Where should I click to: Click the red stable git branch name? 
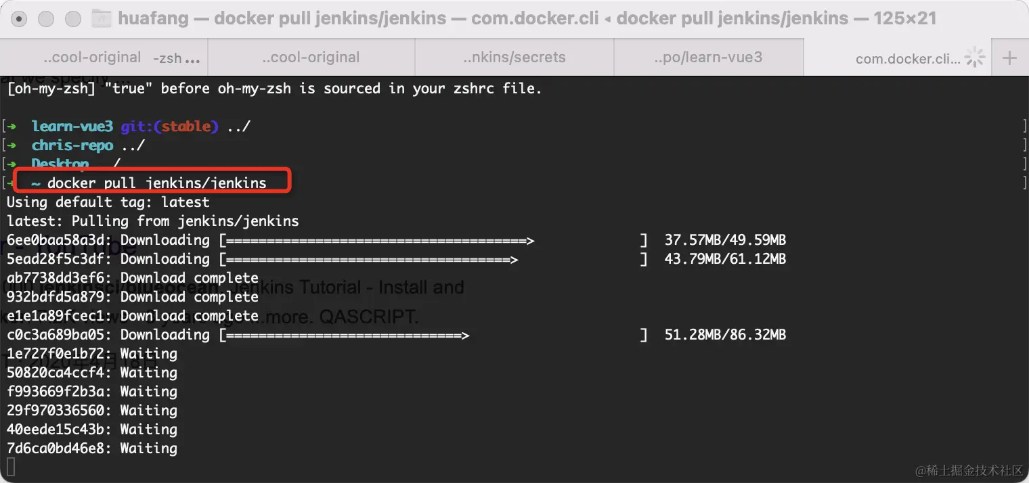coord(185,127)
